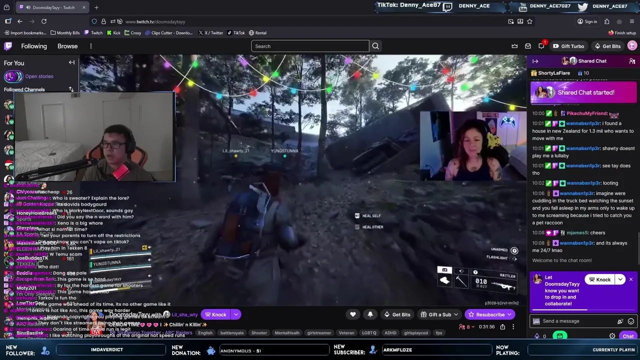
Task: Open Lil_sha_wty channel link
Action: point(185,314)
